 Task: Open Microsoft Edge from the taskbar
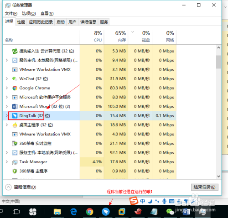[x=73, y=212]
